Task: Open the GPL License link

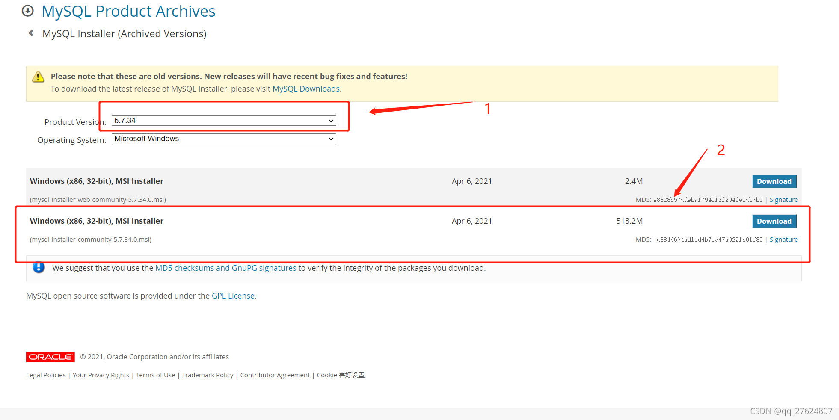Action: [233, 296]
